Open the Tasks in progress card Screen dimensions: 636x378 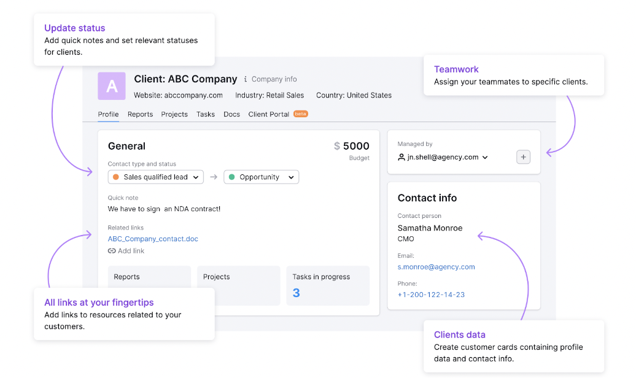[328, 285]
